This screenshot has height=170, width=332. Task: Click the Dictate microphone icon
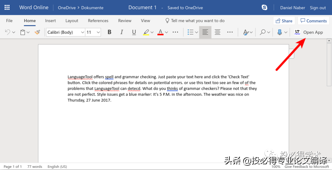coord(280,32)
